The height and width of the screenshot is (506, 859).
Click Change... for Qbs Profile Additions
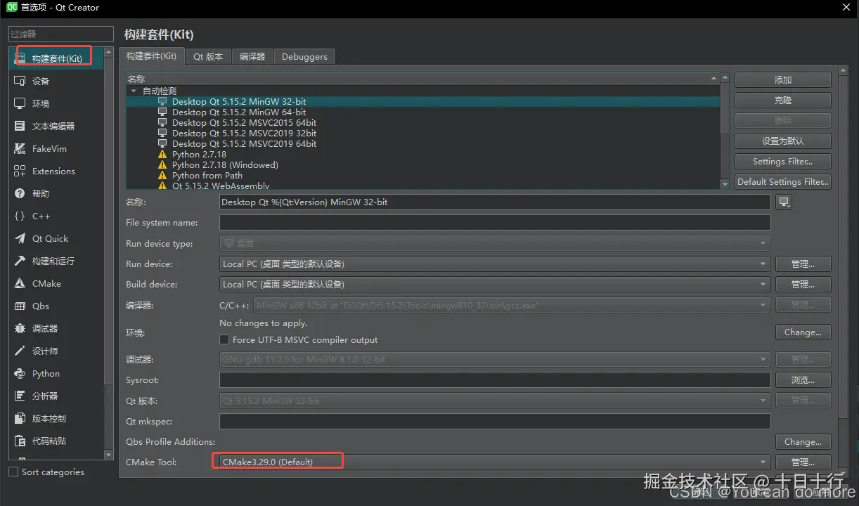click(x=803, y=442)
